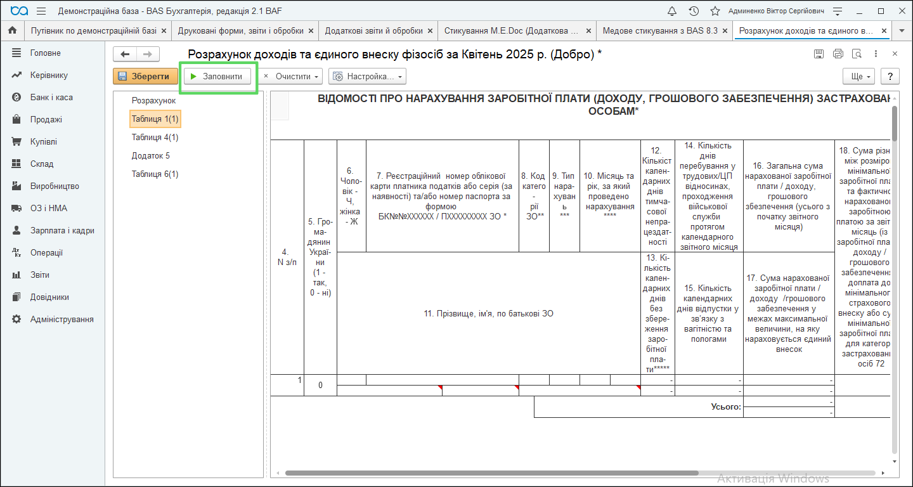Close the Путівник по демонстраційній базі tab
This screenshot has width=913, height=487.
164,30
